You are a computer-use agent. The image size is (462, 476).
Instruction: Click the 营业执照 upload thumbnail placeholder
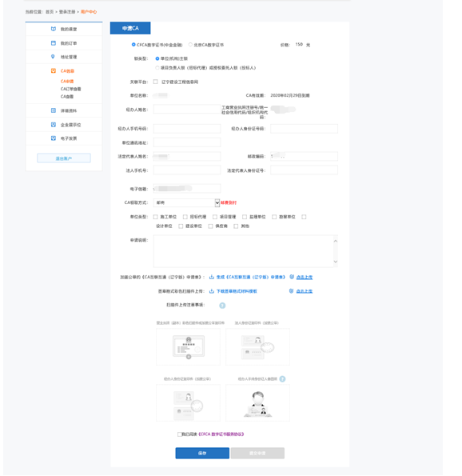coord(188,346)
